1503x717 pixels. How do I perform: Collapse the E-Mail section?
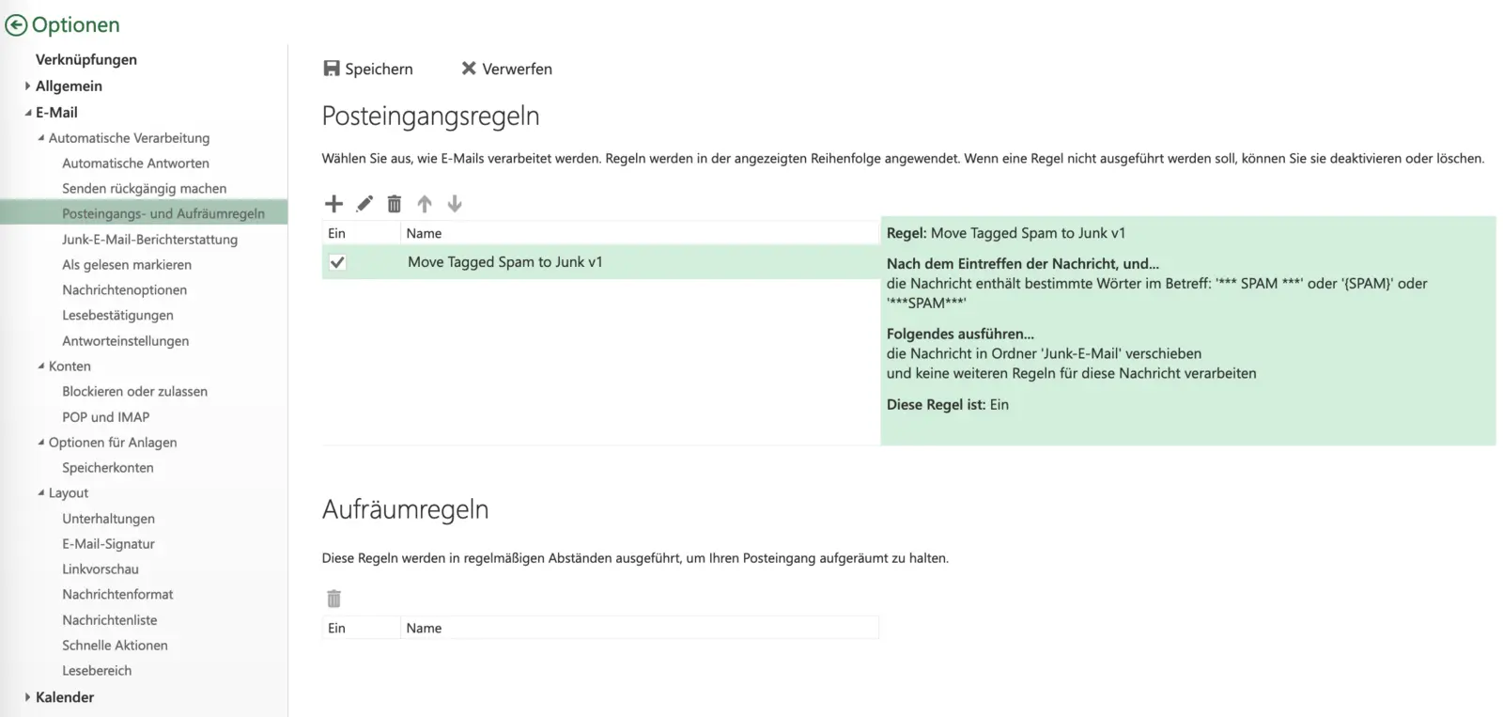[x=28, y=113]
